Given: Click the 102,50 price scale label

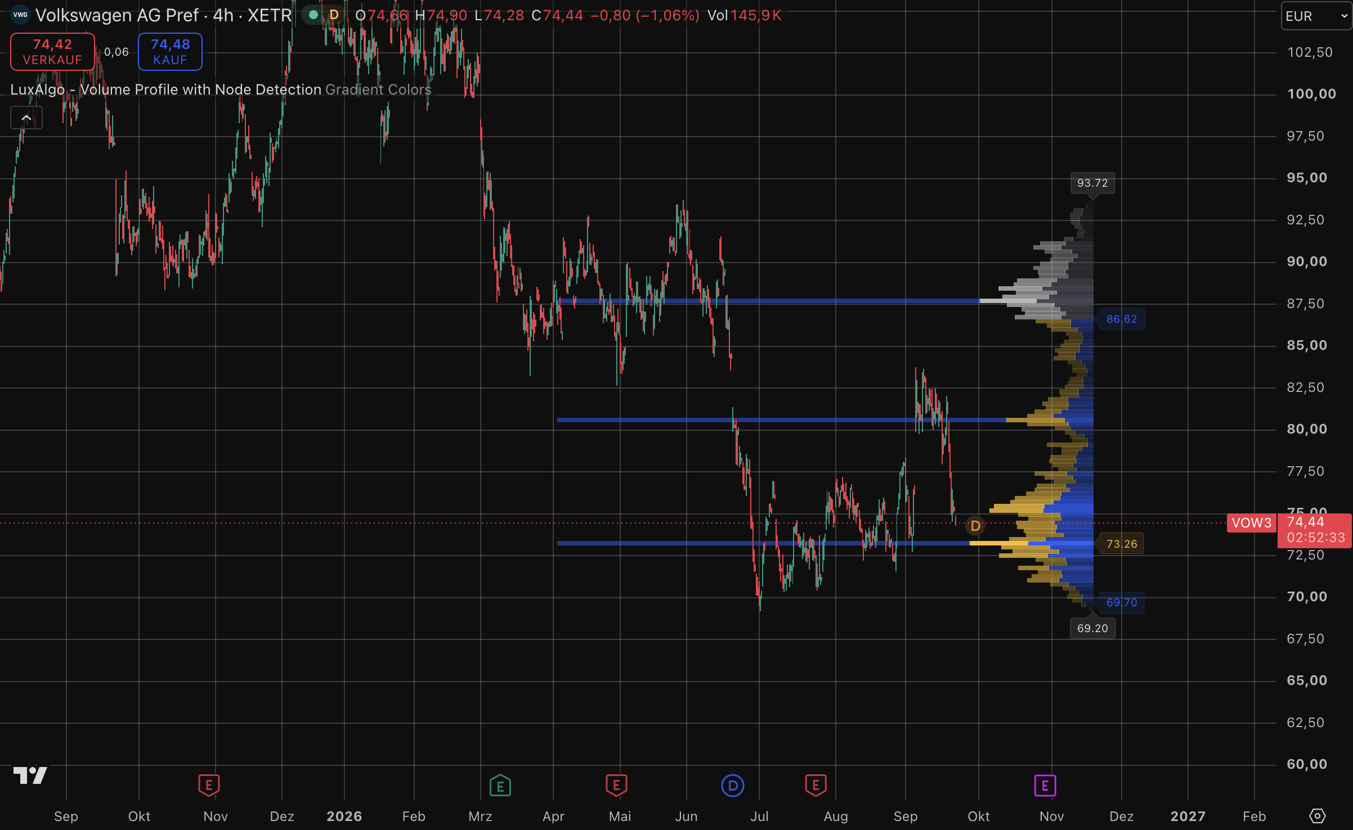Looking at the screenshot, I should [1310, 52].
